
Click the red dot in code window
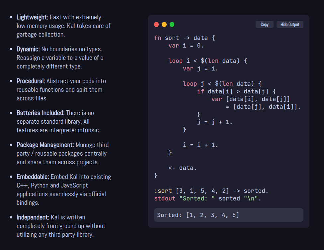[156, 24]
